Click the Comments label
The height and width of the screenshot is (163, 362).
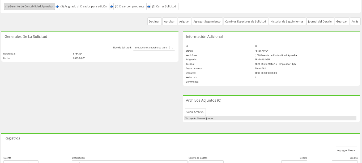pyautogui.click(x=192, y=82)
